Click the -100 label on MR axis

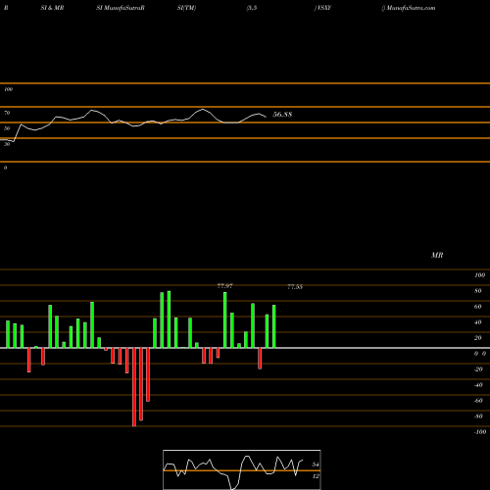tap(479, 432)
